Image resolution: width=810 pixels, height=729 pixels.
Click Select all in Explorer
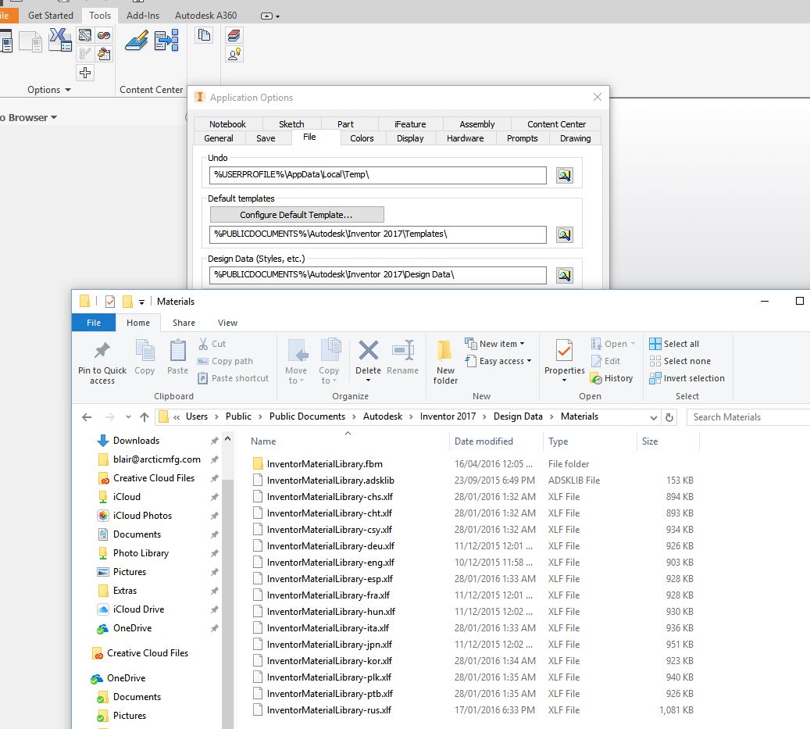674,344
